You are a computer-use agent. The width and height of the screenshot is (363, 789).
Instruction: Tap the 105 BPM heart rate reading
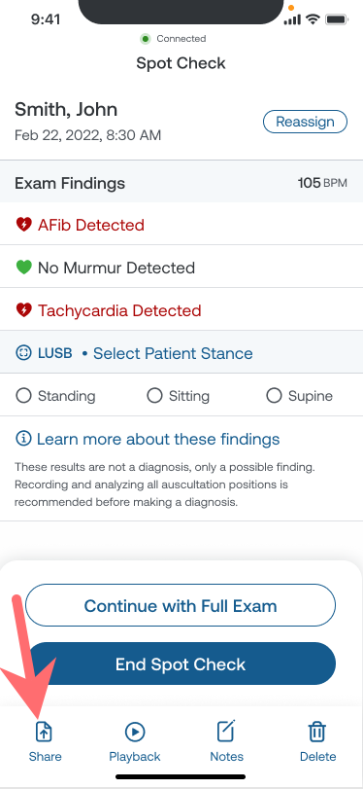(x=322, y=183)
